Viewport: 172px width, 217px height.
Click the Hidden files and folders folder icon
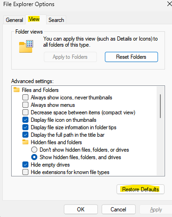pyautogui.click(x=25, y=142)
